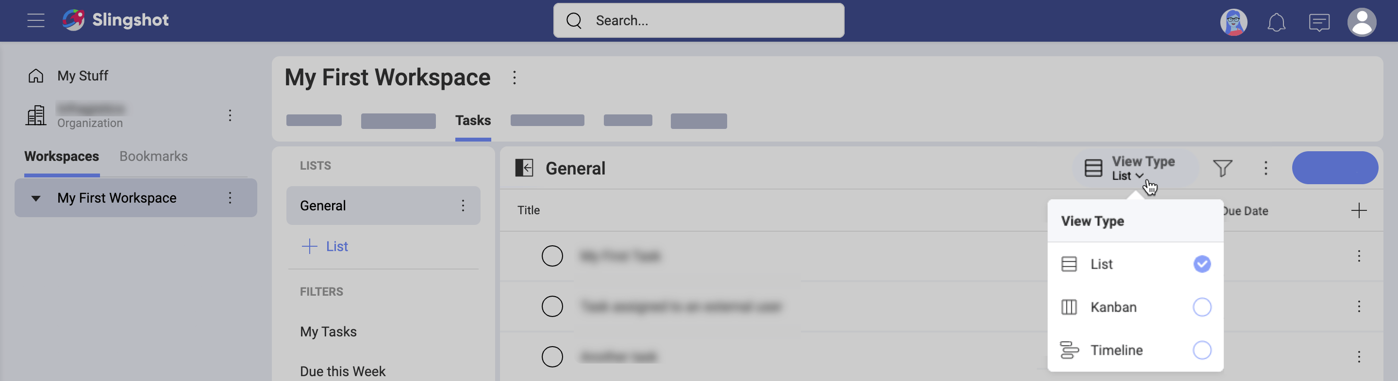
Task: Open My Stuff home icon
Action: click(36, 76)
